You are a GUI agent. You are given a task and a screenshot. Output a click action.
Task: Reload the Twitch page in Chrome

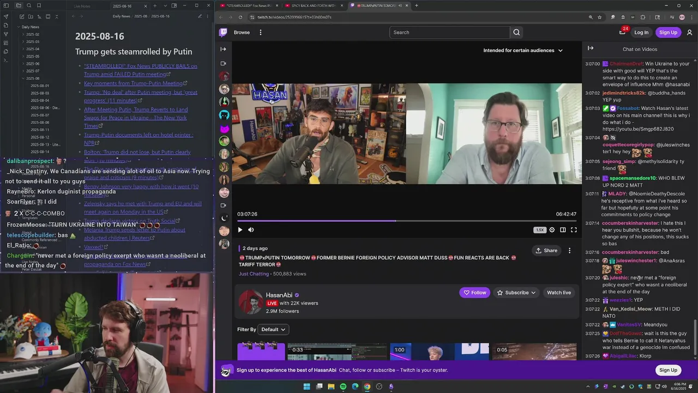pos(240,17)
